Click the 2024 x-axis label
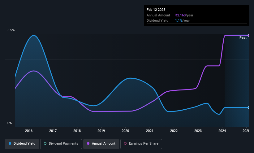Screen dimensions: 254x153 pos(222,131)
